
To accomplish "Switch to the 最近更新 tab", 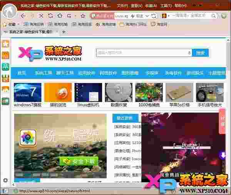I will tap(125, 118).
